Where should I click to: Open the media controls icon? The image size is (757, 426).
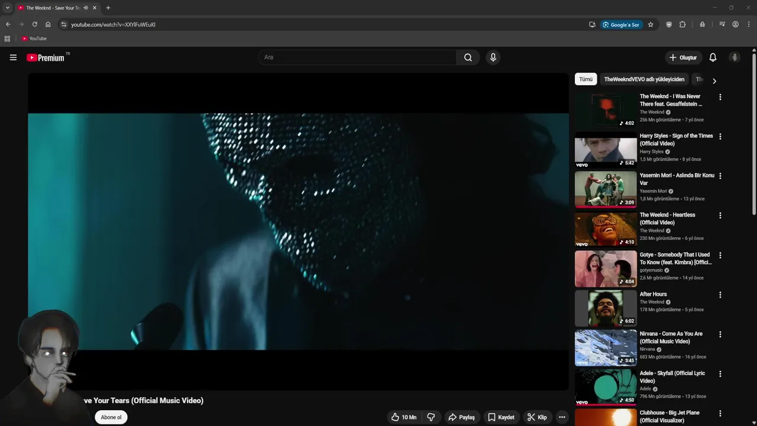pos(722,24)
